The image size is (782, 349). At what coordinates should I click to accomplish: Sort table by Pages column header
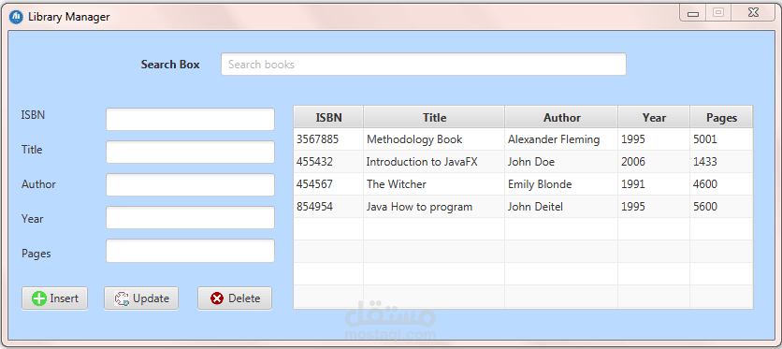point(721,117)
